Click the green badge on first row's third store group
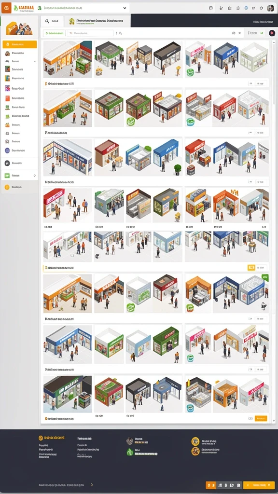278x494 pixels. coord(190,72)
